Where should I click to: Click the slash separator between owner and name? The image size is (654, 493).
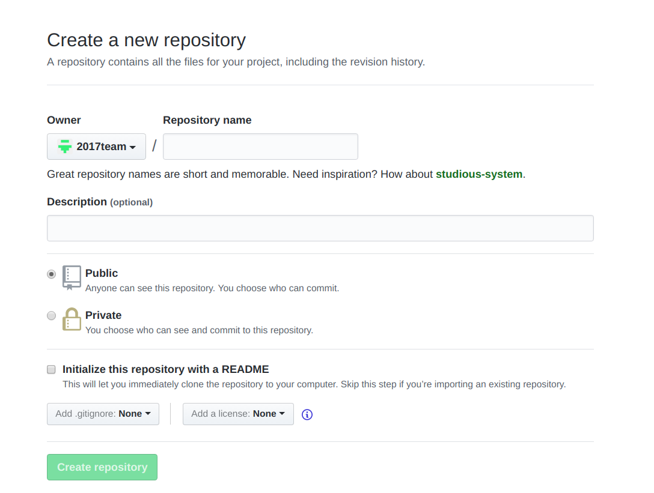tap(154, 145)
